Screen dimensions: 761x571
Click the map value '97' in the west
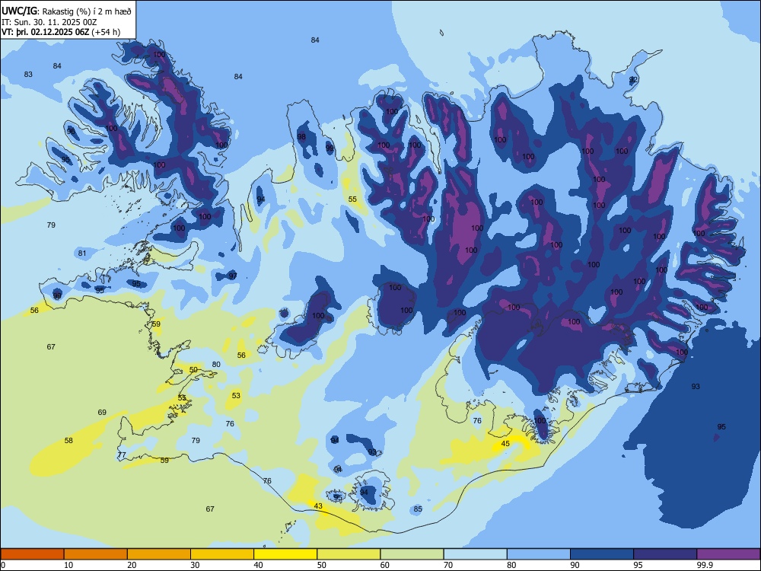click(x=233, y=276)
